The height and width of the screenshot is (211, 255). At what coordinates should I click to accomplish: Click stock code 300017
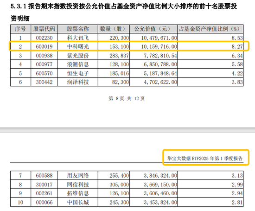coord(44,185)
